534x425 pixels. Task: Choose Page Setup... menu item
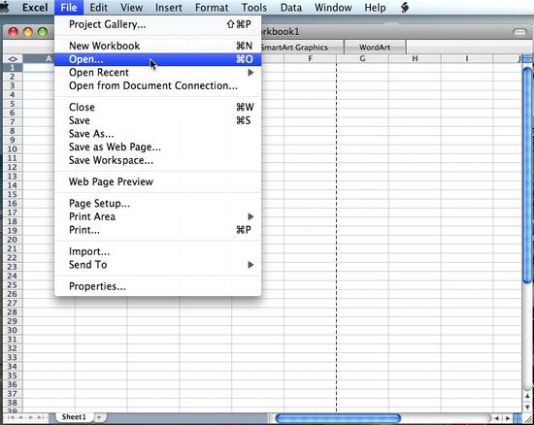pyautogui.click(x=157, y=204)
